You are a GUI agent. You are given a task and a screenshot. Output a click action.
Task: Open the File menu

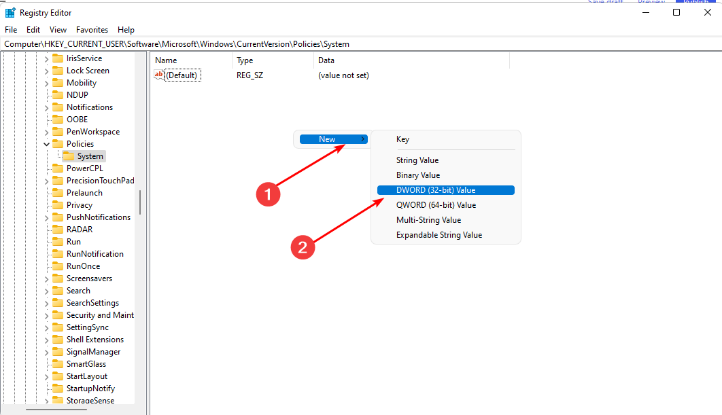click(11, 29)
